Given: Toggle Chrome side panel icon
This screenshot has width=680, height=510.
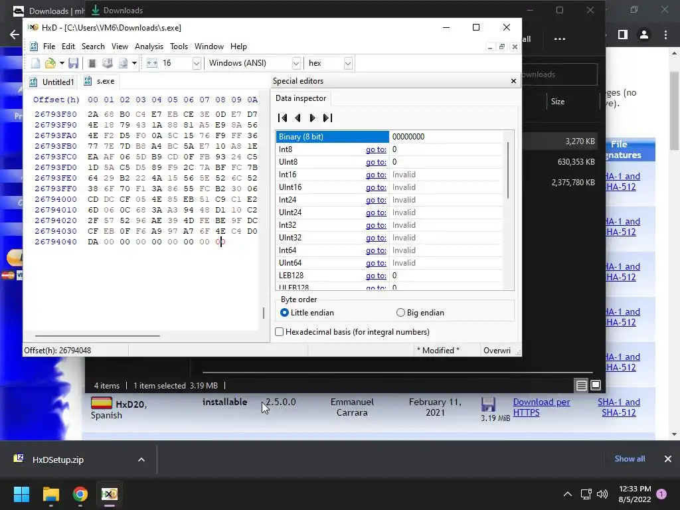Looking at the screenshot, I should click(x=623, y=35).
